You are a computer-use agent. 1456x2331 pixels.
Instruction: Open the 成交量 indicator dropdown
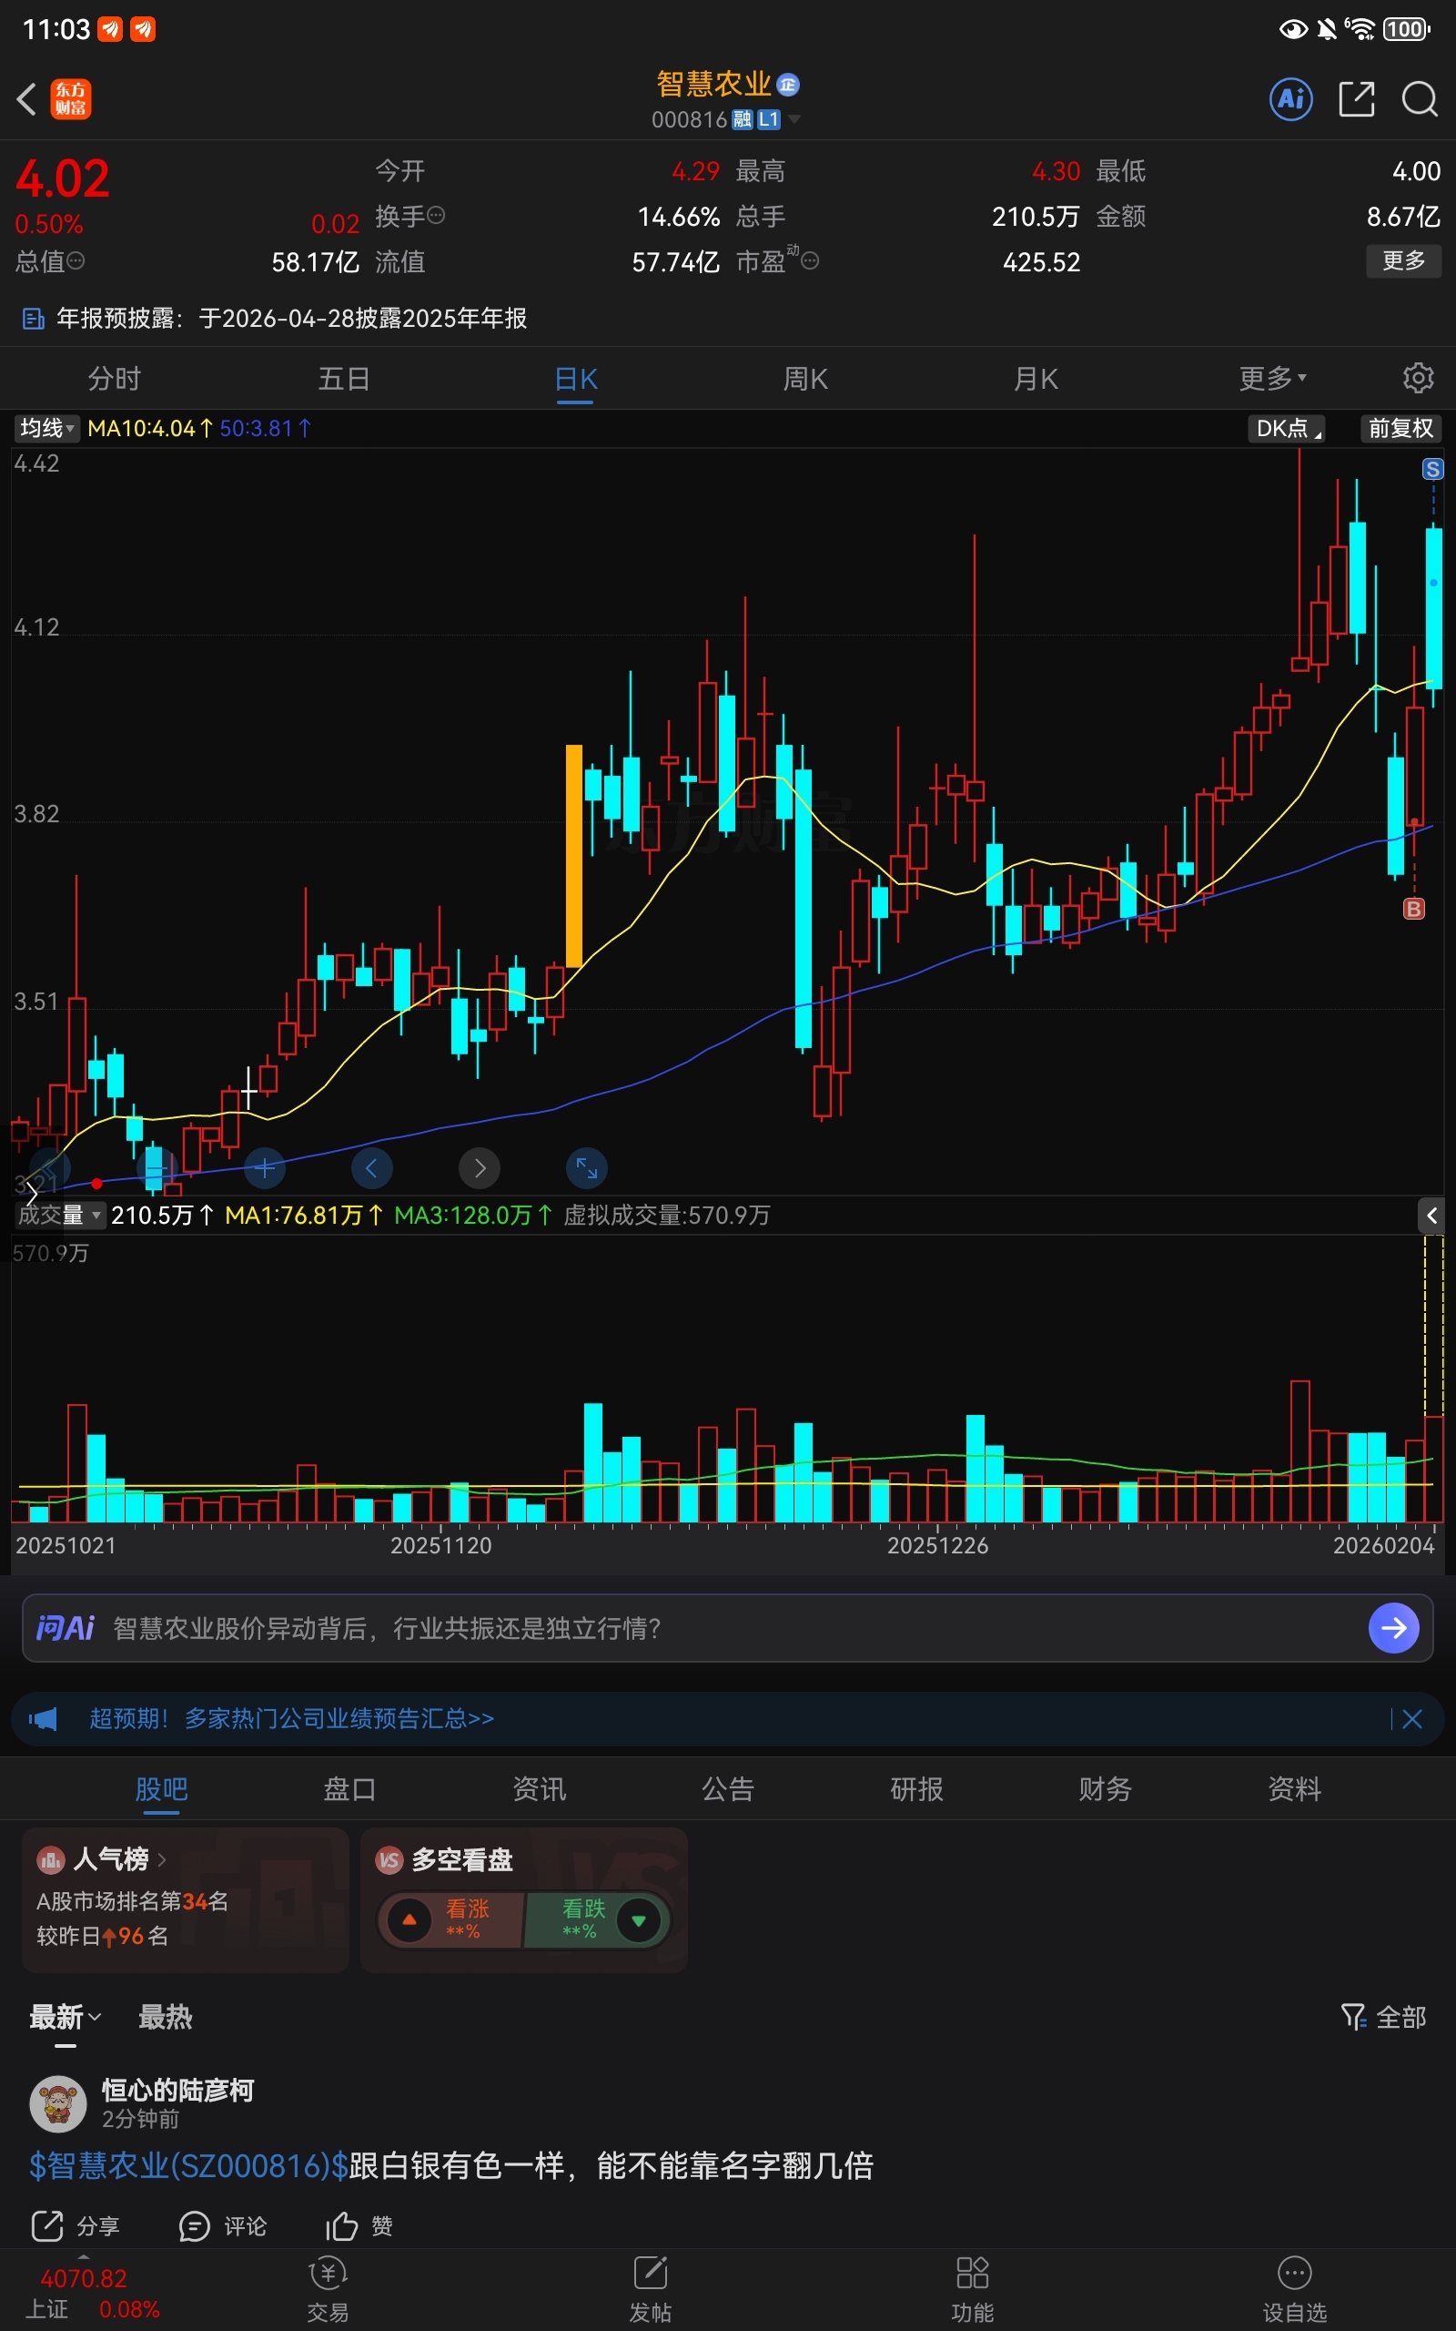(59, 1216)
